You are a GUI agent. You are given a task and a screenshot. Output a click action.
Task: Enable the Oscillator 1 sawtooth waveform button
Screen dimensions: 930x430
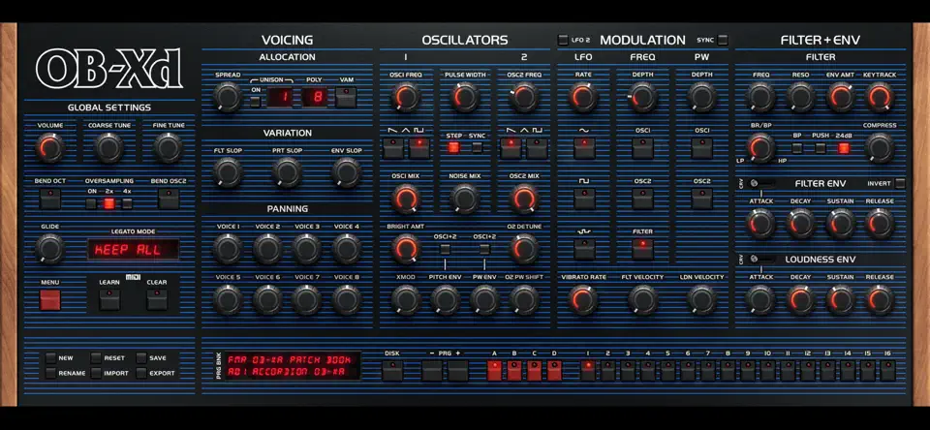tap(392, 147)
